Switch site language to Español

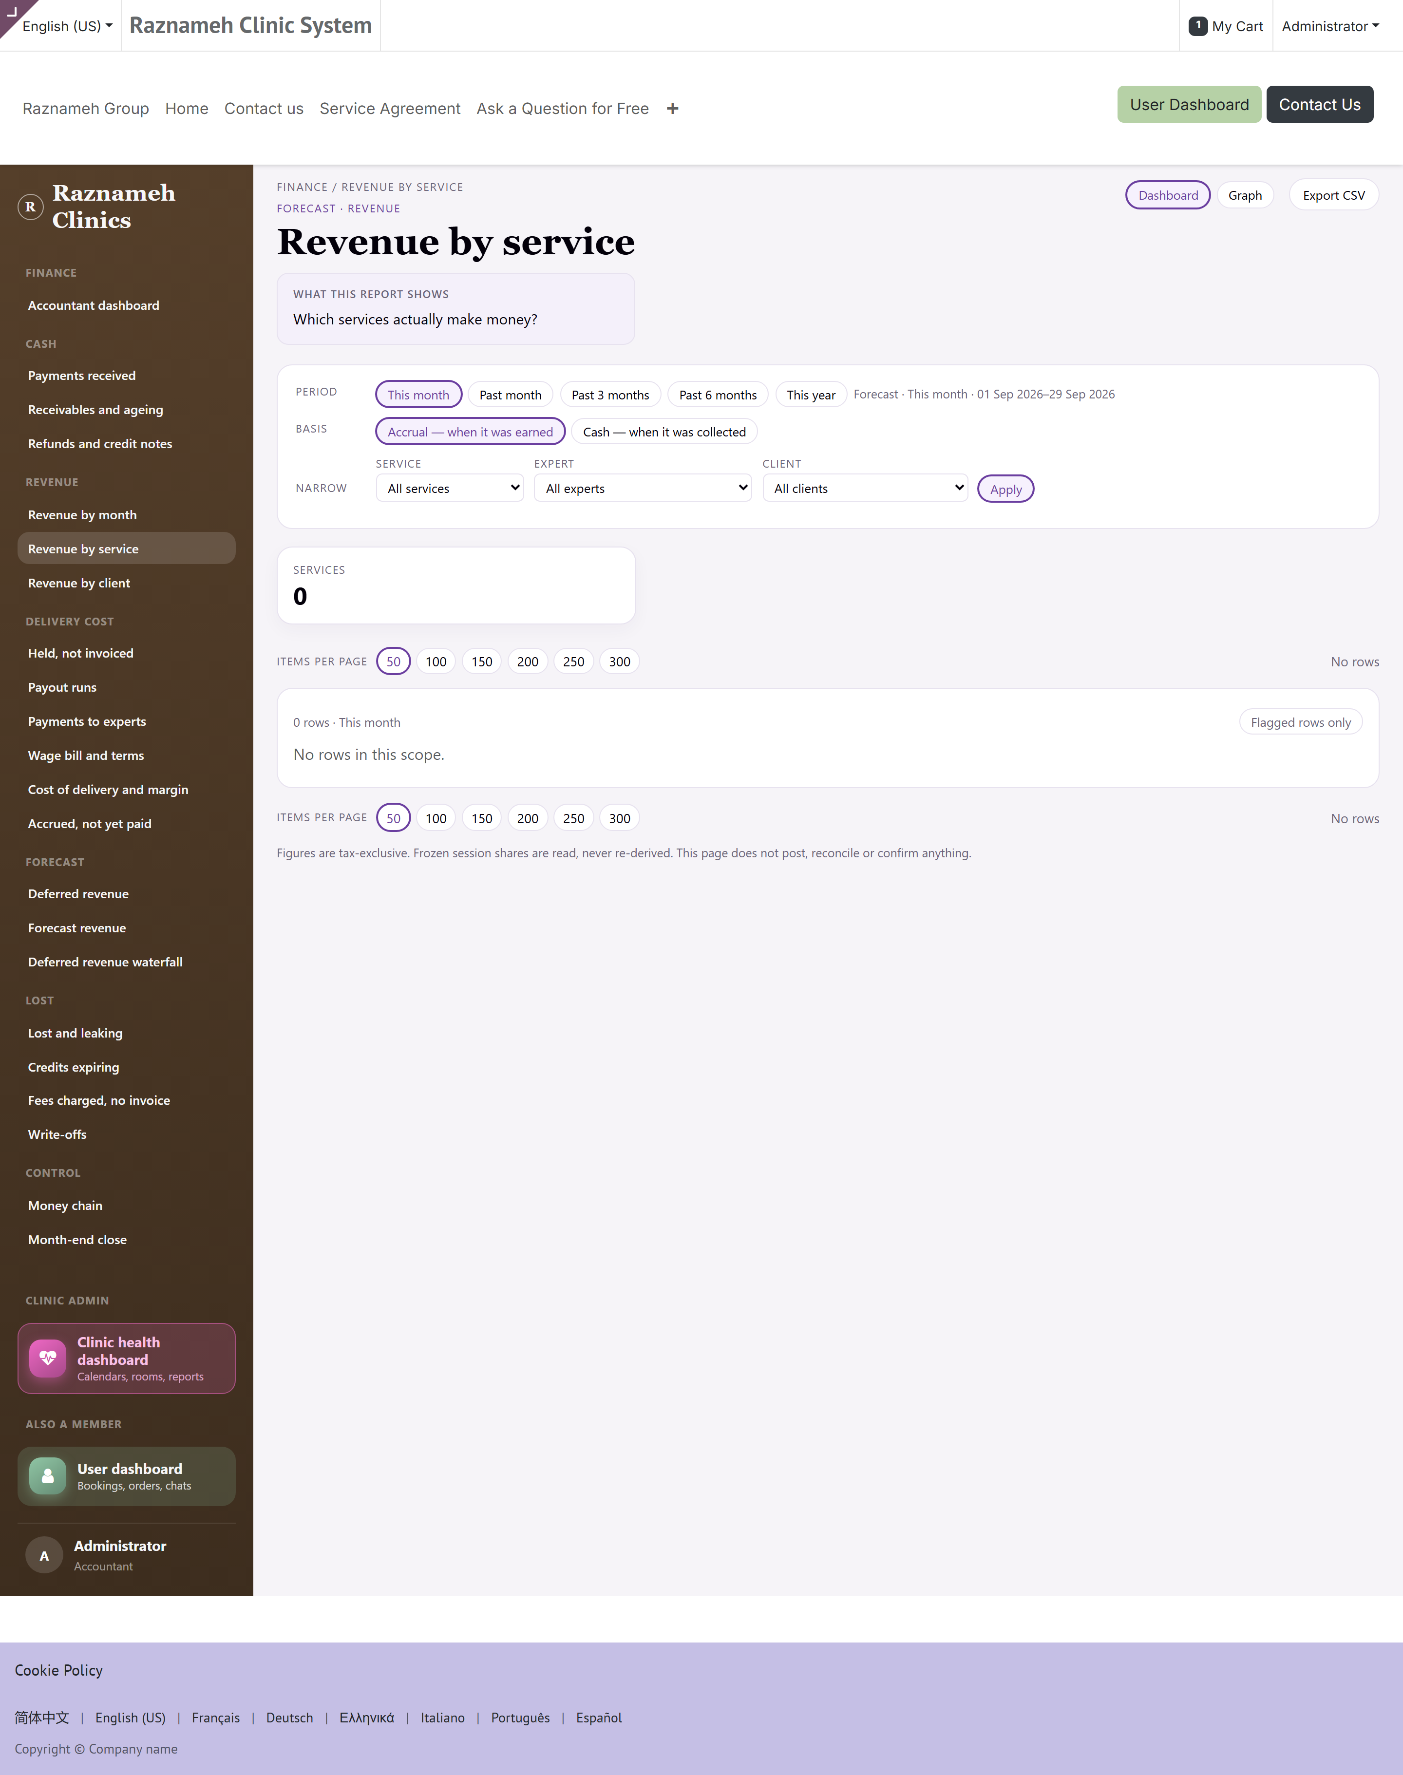(x=599, y=1718)
